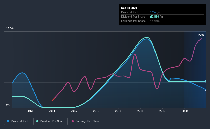This screenshot has width=210, height=129.
Task: Click the 2017 x-axis label
Action: [118, 111]
